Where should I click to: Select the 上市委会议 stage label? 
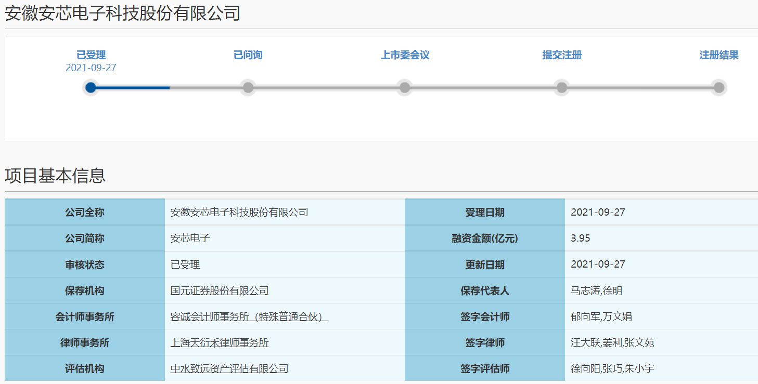coord(405,55)
